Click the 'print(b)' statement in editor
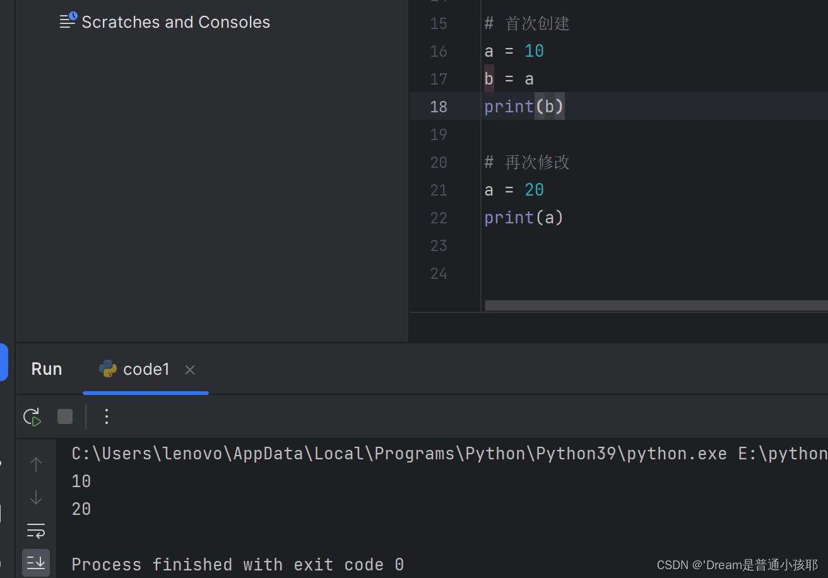Viewport: 828px width, 578px height. [x=524, y=107]
